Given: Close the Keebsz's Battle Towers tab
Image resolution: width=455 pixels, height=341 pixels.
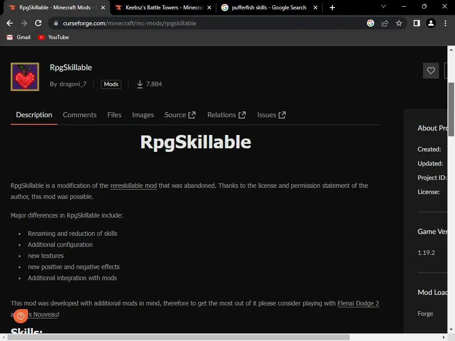Looking at the screenshot, I should click(x=209, y=8).
